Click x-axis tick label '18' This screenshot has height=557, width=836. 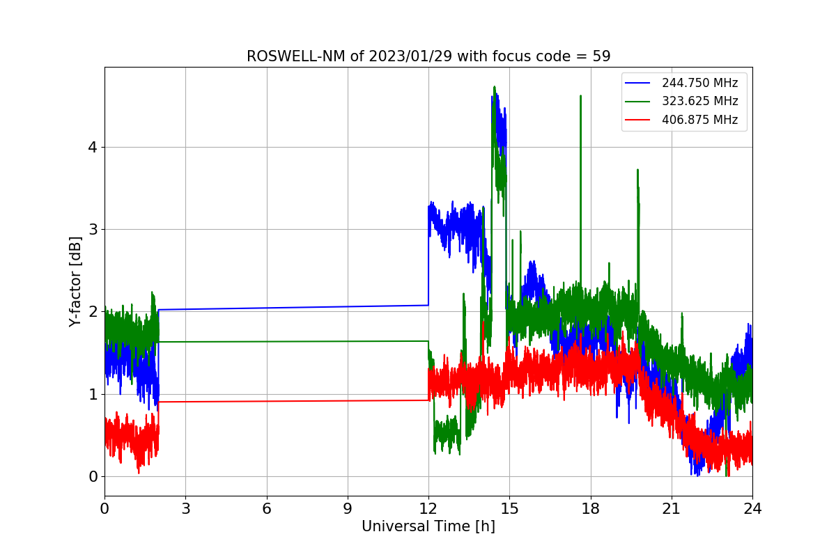click(591, 508)
